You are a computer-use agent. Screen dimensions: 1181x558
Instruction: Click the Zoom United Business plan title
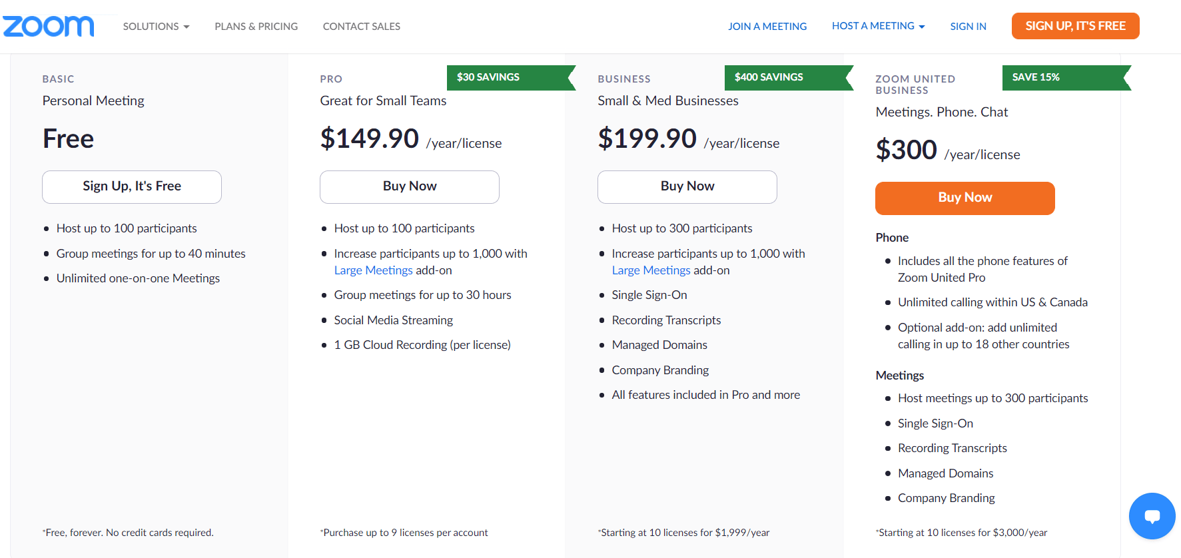tap(915, 85)
